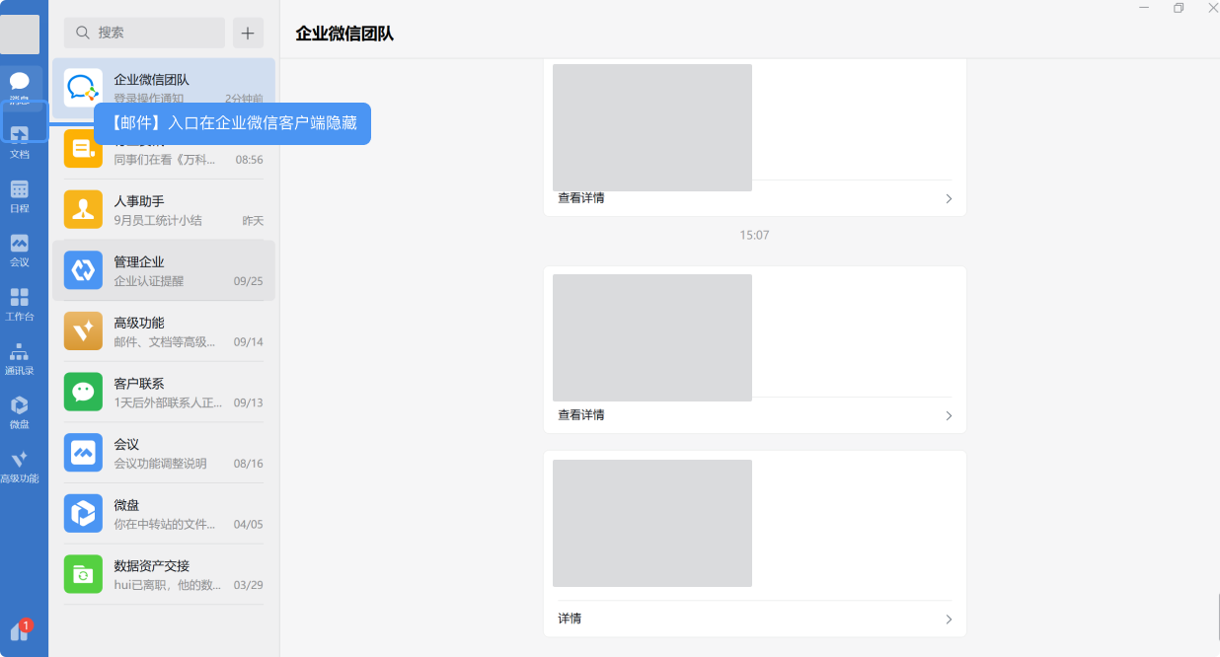Viewport: 1220px width, 657px height.
Task: Open the 会议 conversation in chat list
Action: click(x=164, y=453)
